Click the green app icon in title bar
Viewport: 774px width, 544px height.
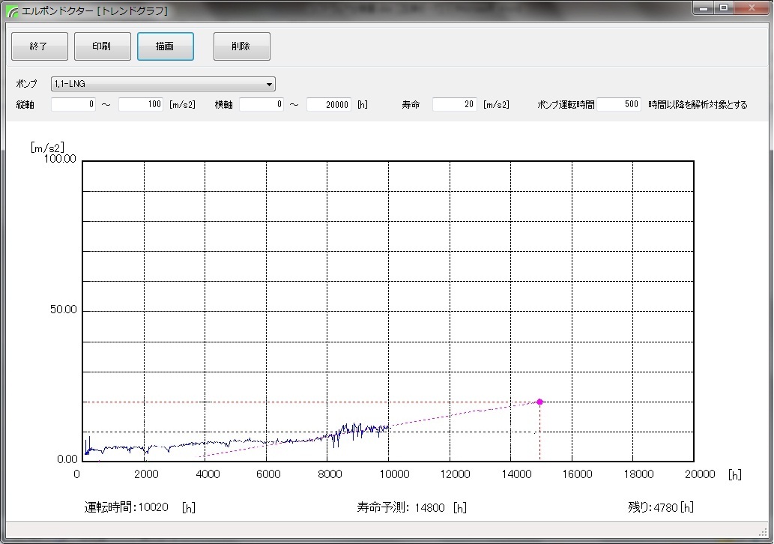click(12, 11)
